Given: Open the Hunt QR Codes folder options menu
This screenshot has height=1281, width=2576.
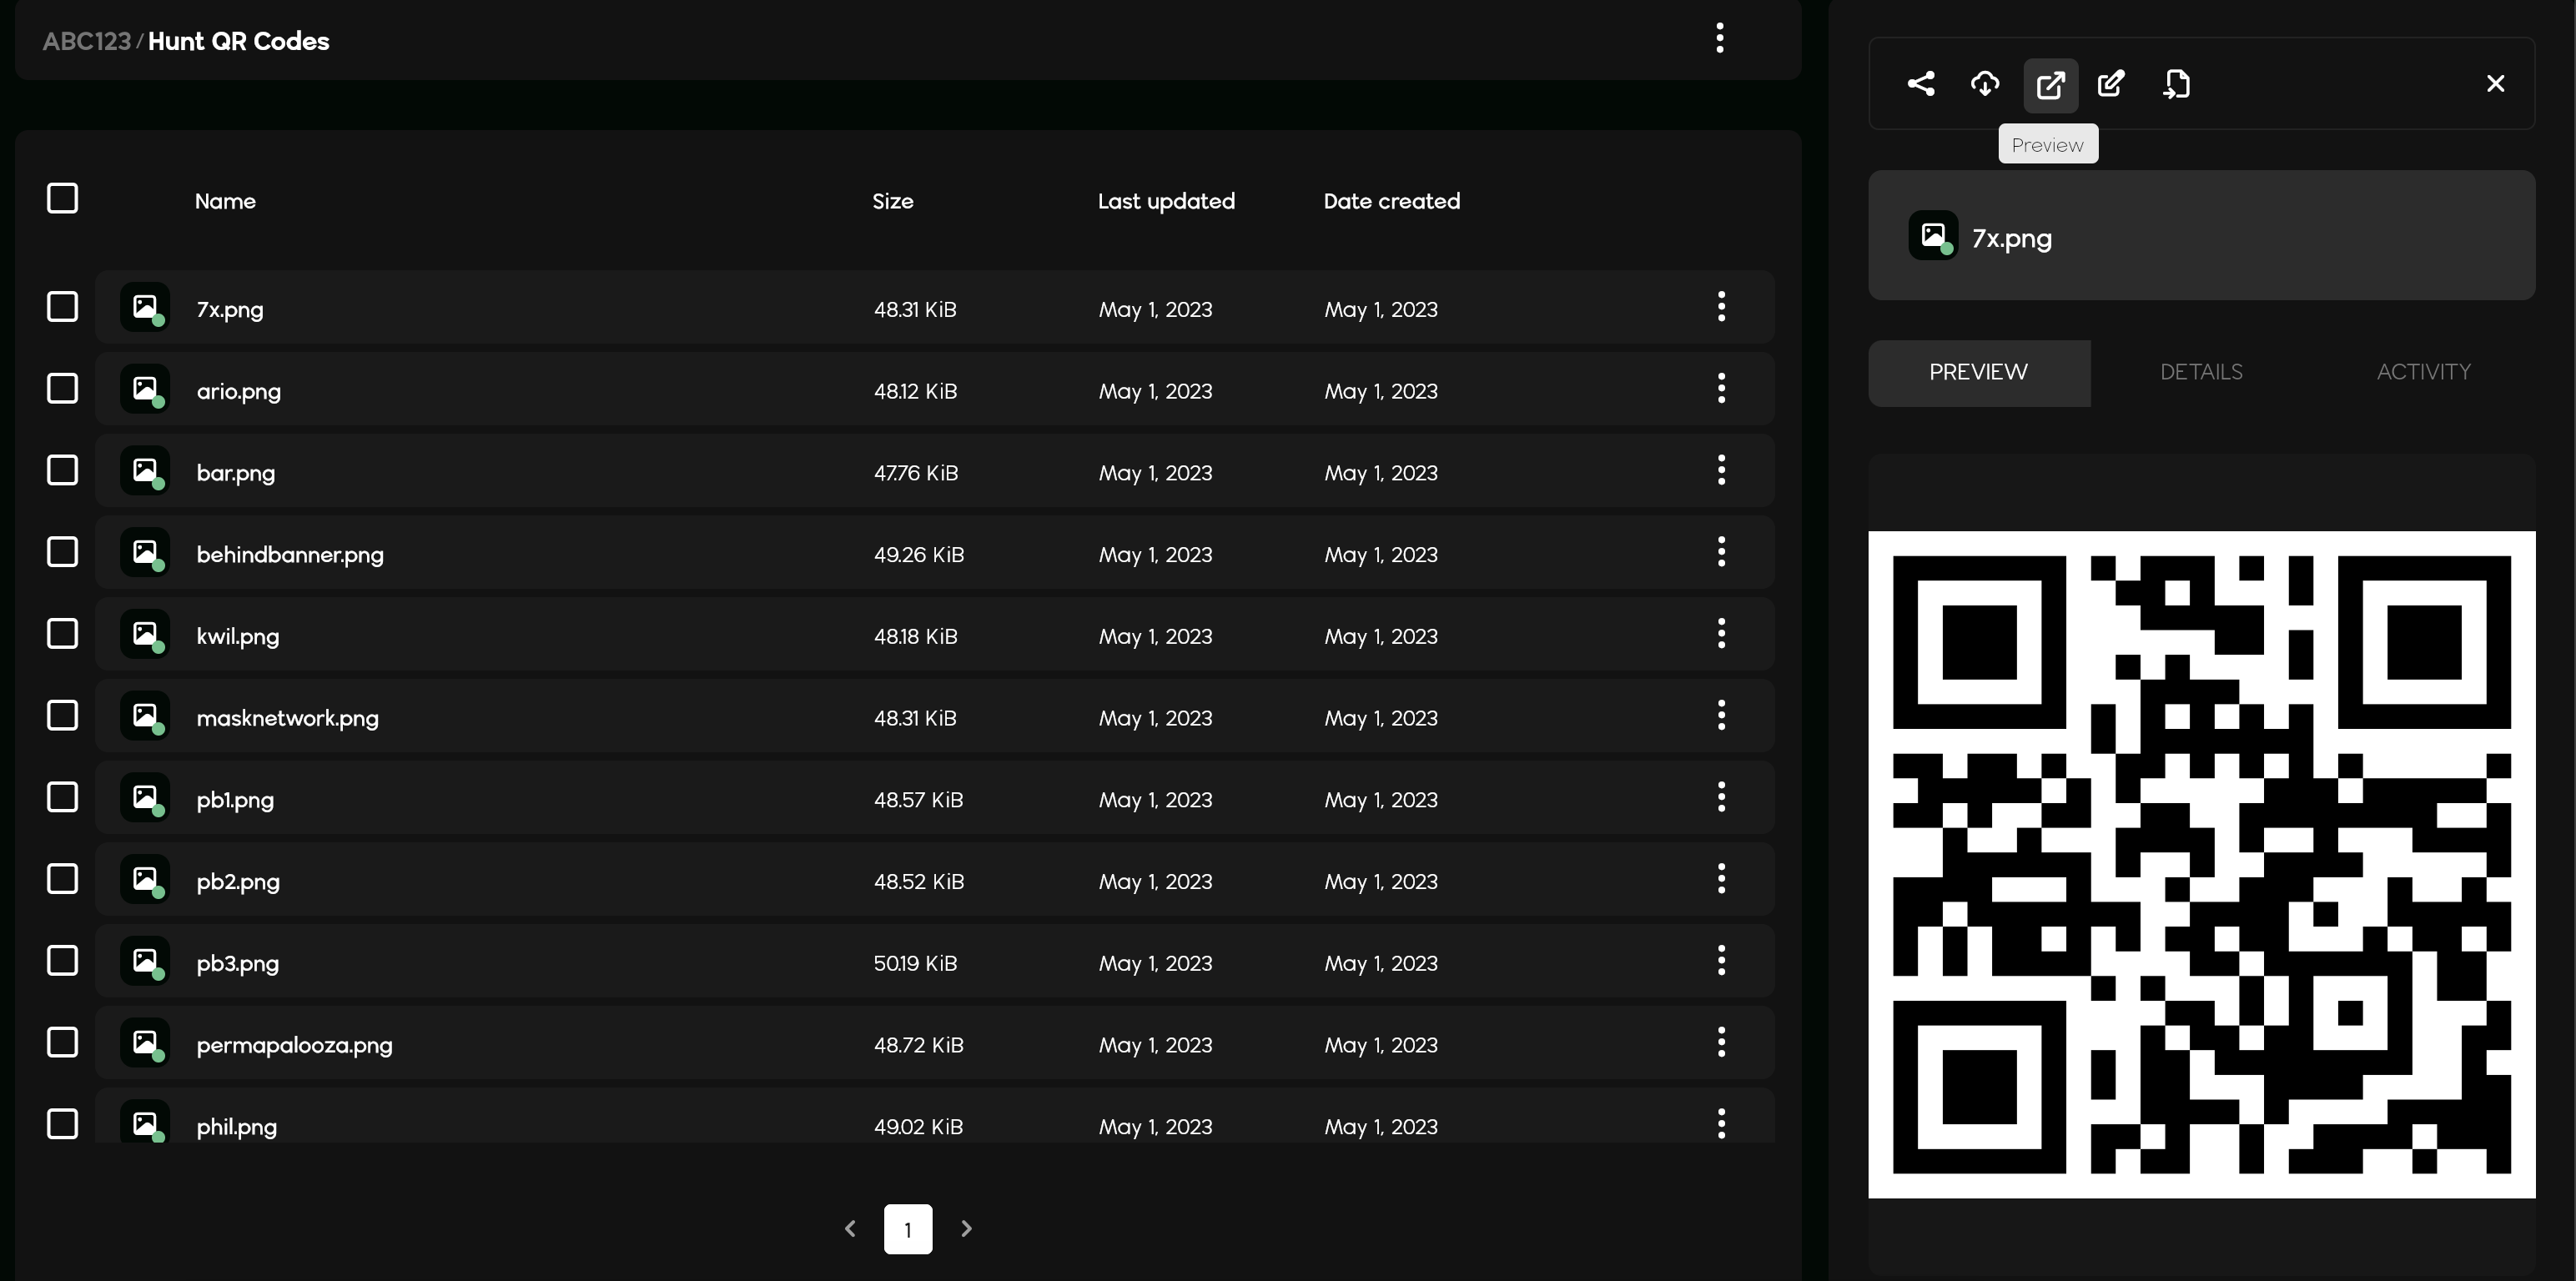Looking at the screenshot, I should [1719, 39].
